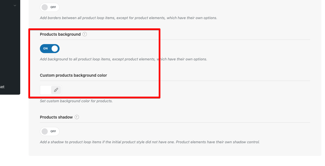Image resolution: width=325 pixels, height=166 pixels.
Task: Click divider under Custom products background color
Action: (x=175, y=81)
